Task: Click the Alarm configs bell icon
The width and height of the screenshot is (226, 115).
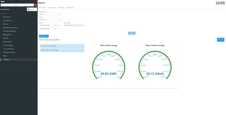Action: point(4,42)
